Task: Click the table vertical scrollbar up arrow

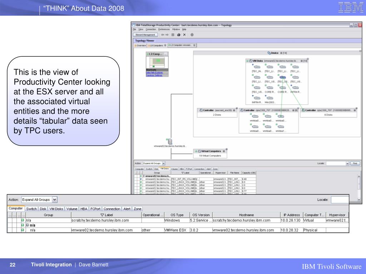Action: (x=359, y=176)
